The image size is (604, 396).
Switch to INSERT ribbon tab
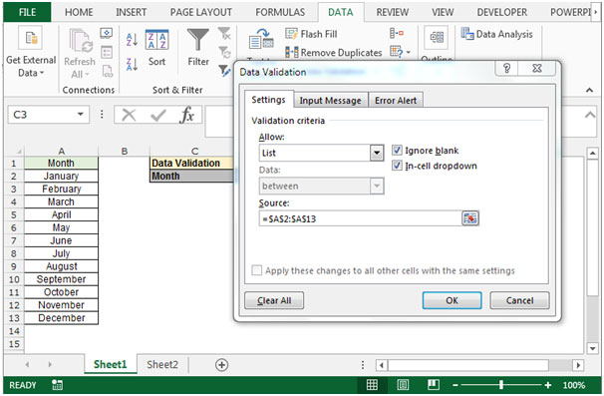[x=131, y=12]
